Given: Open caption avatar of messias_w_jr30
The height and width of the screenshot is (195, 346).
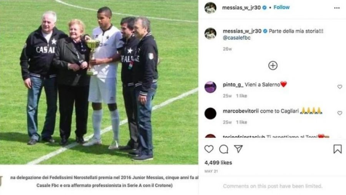Looking at the screenshot, I should coord(210,33).
